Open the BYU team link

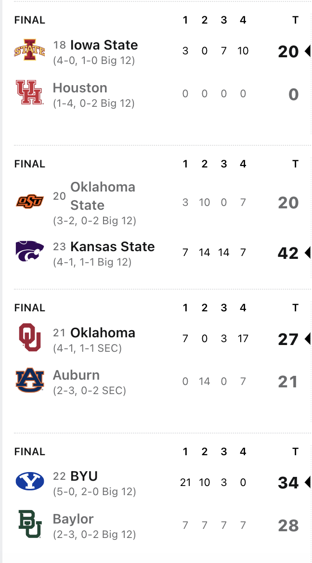click(x=84, y=476)
